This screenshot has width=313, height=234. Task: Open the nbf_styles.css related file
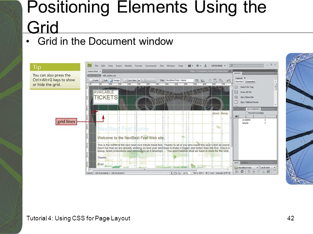(x=109, y=76)
